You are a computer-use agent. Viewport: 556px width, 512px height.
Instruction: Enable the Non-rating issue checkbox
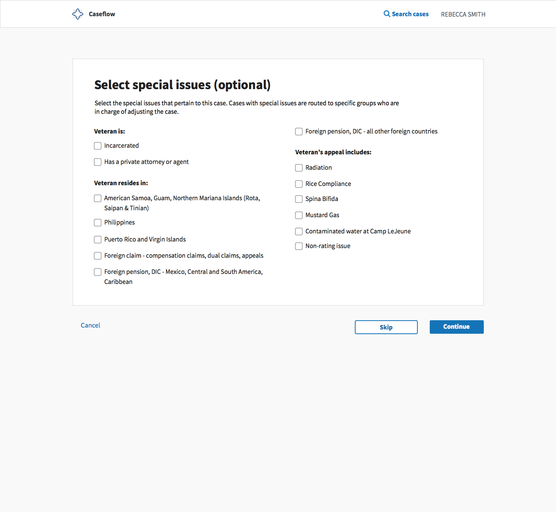[299, 246]
